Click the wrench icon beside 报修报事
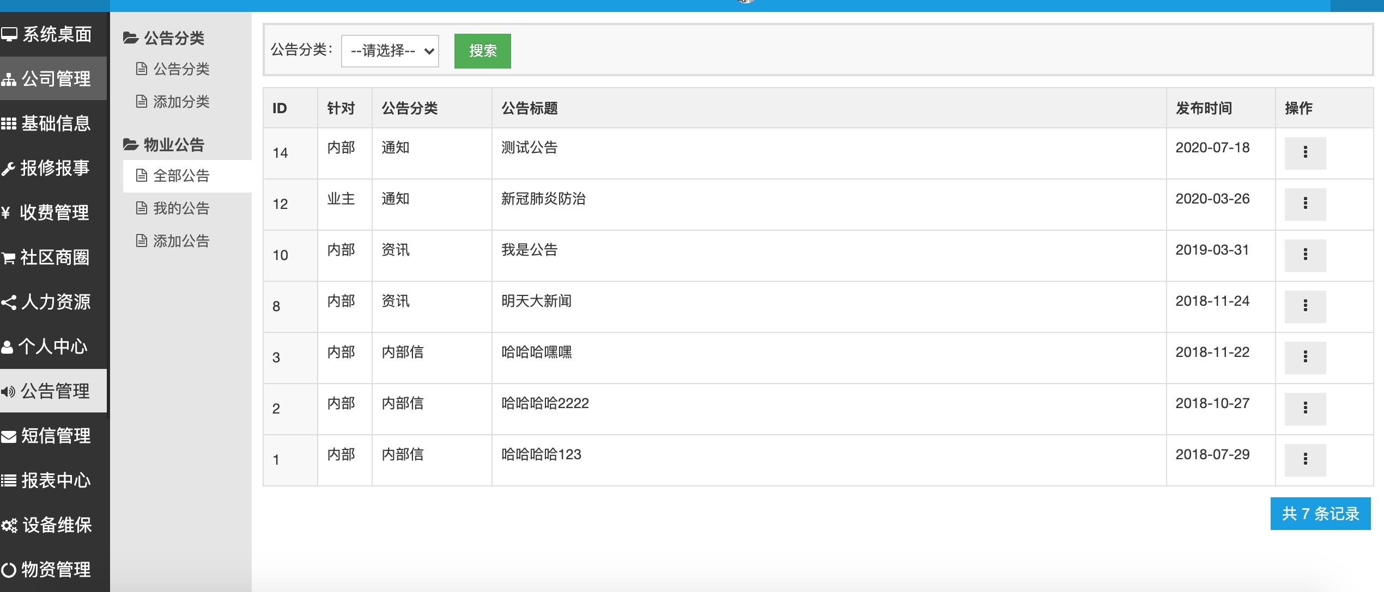The image size is (1384, 592). tap(8, 169)
